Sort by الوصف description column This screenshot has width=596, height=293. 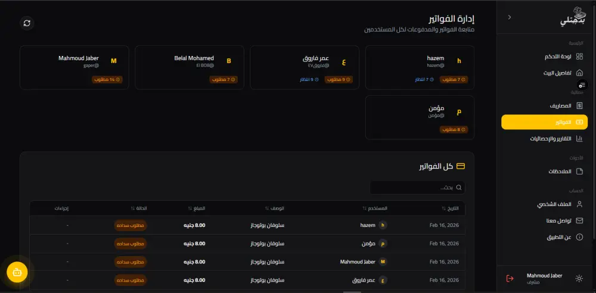pyautogui.click(x=274, y=208)
